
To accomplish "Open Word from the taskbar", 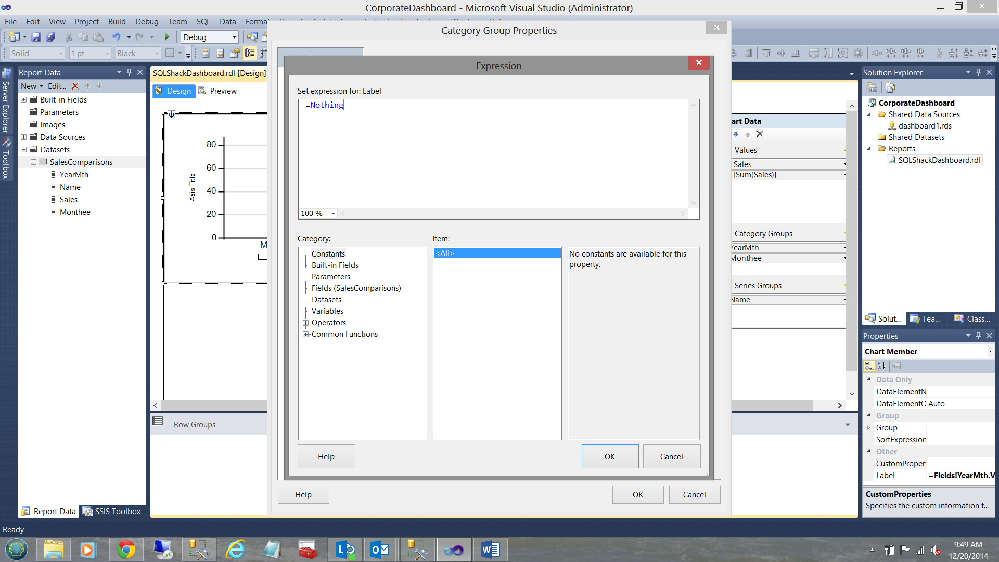I will tap(490, 550).
